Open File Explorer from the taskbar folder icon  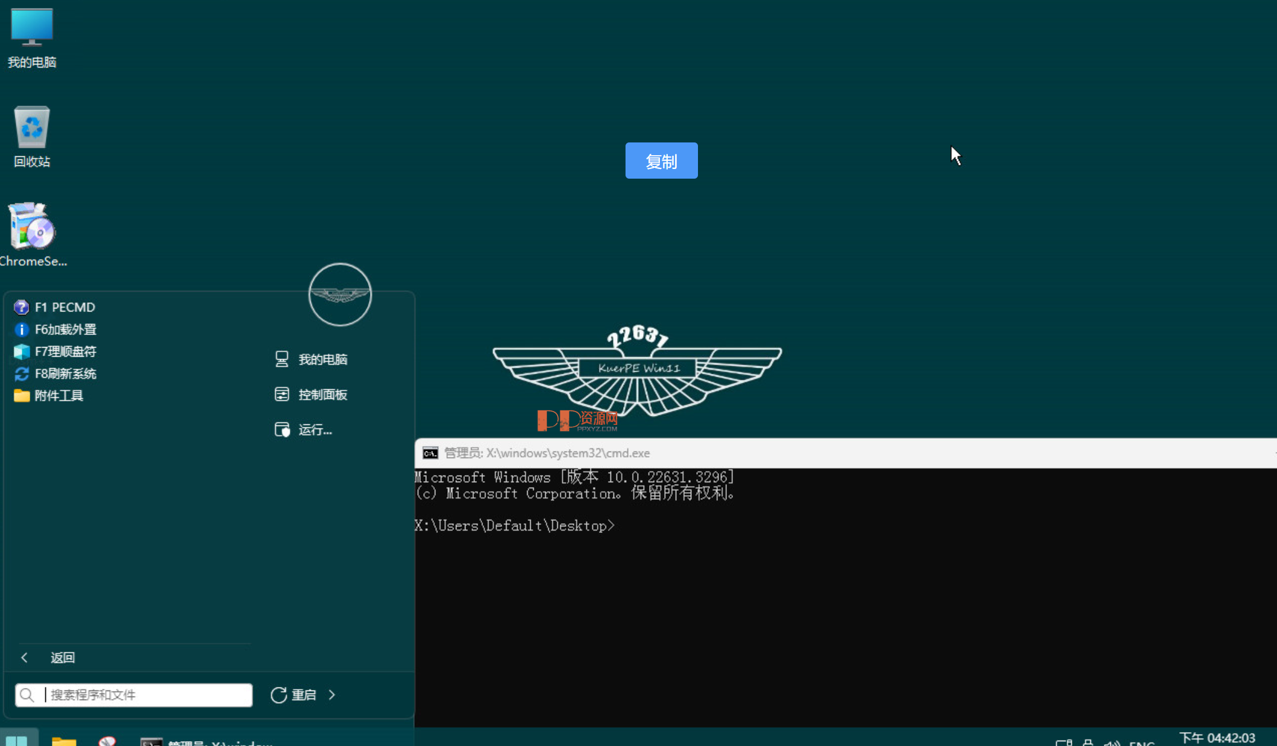click(63, 742)
